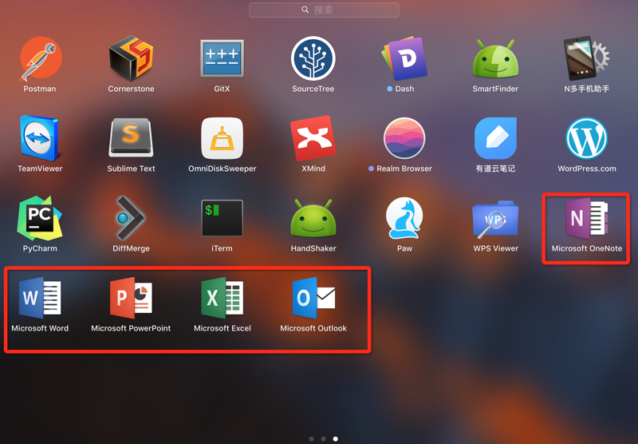The height and width of the screenshot is (444, 638).
Task: Launch Microsoft Excel
Action: pos(223,298)
